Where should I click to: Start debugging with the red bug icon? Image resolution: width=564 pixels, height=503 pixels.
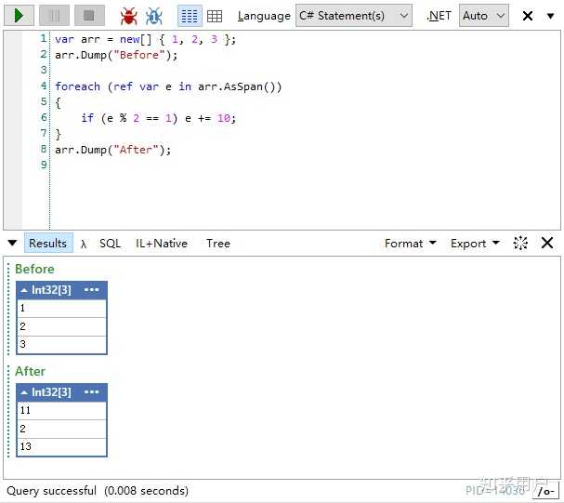coord(128,16)
